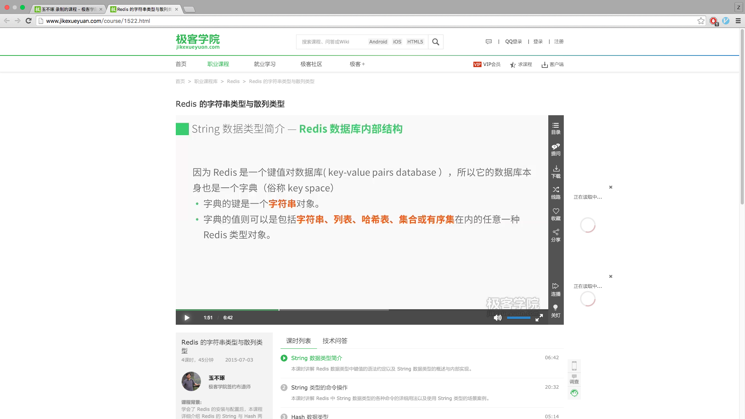This screenshot has height=419, width=745.
Task: Click the 收藏 favorite heart icon
Action: click(x=556, y=214)
